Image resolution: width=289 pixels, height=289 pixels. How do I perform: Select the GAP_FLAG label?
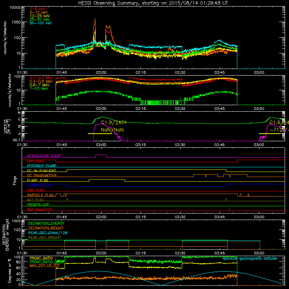click(35, 161)
